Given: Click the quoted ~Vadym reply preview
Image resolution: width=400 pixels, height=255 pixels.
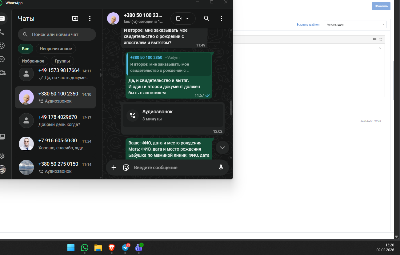Looking at the screenshot, I should coord(169,64).
